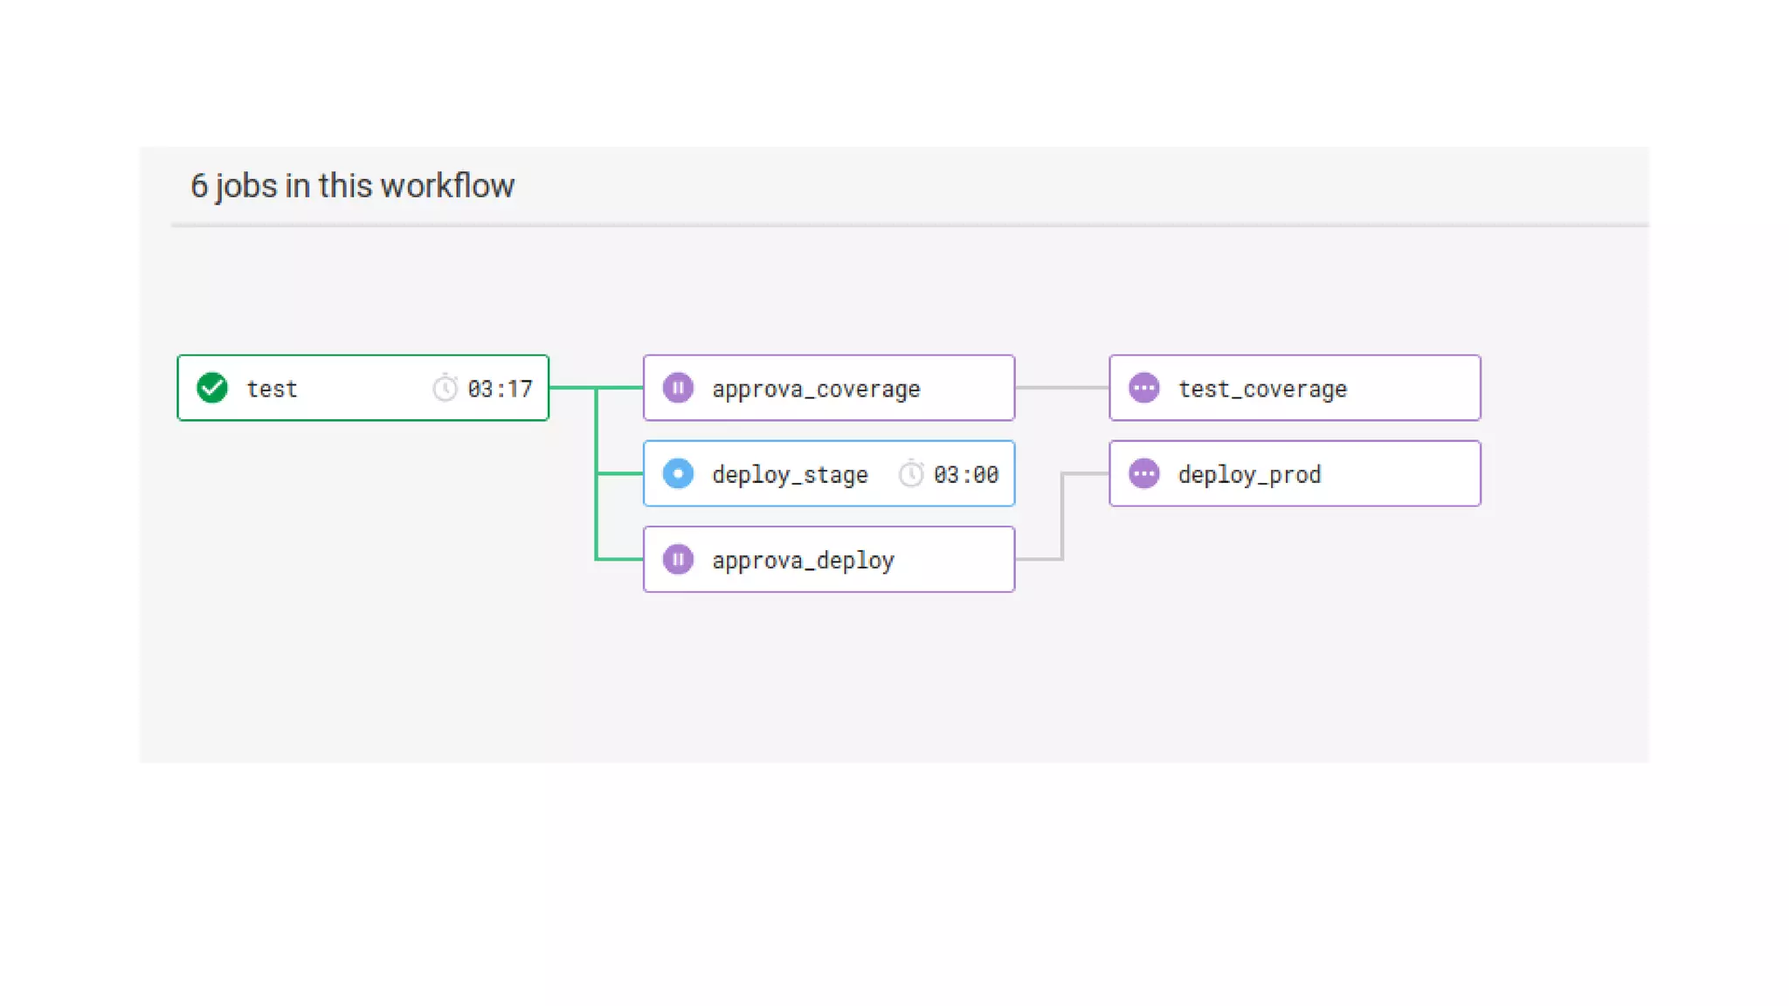This screenshot has height=1006, width=1789.
Task: Click stopwatch icon in test job
Action: pos(446,388)
